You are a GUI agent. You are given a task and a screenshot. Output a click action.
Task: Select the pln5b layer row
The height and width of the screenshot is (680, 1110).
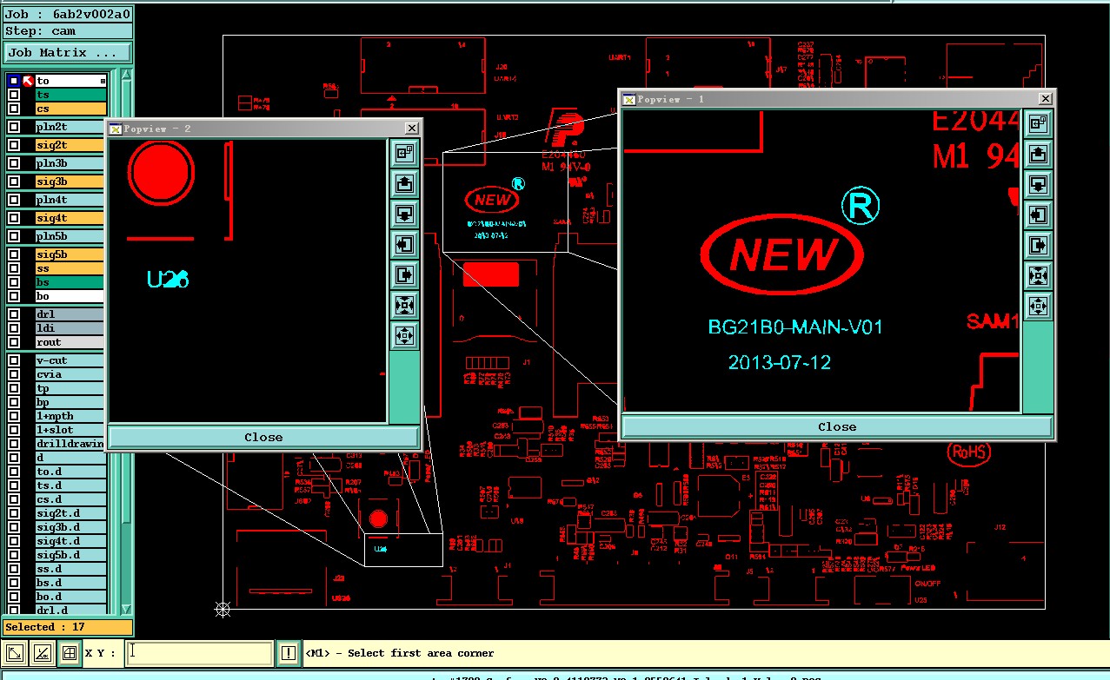click(x=70, y=236)
